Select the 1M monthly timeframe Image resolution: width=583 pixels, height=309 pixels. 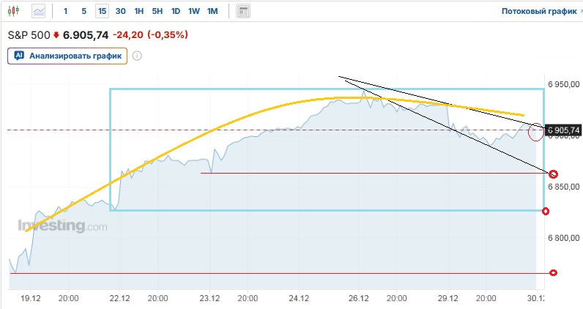click(x=212, y=11)
